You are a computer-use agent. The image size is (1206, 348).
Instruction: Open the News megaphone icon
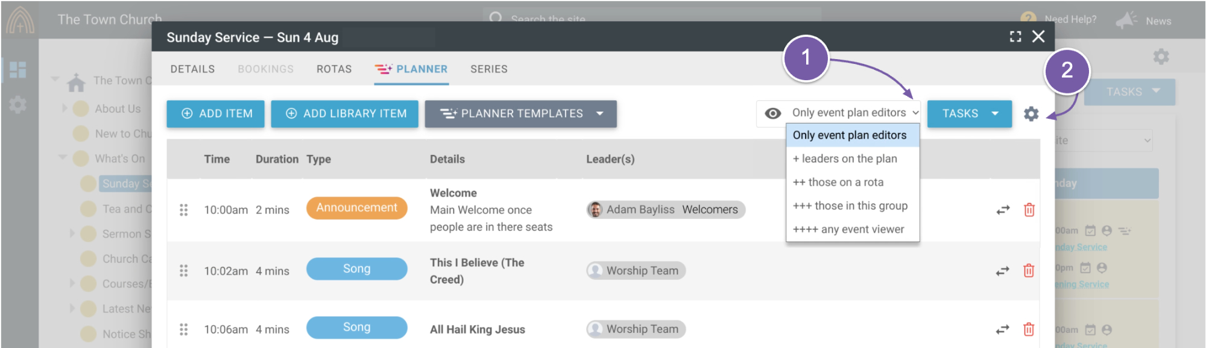(x=1126, y=21)
